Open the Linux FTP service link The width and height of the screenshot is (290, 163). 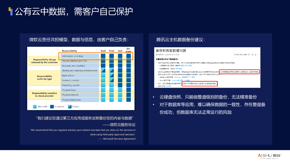[x=180, y=80]
